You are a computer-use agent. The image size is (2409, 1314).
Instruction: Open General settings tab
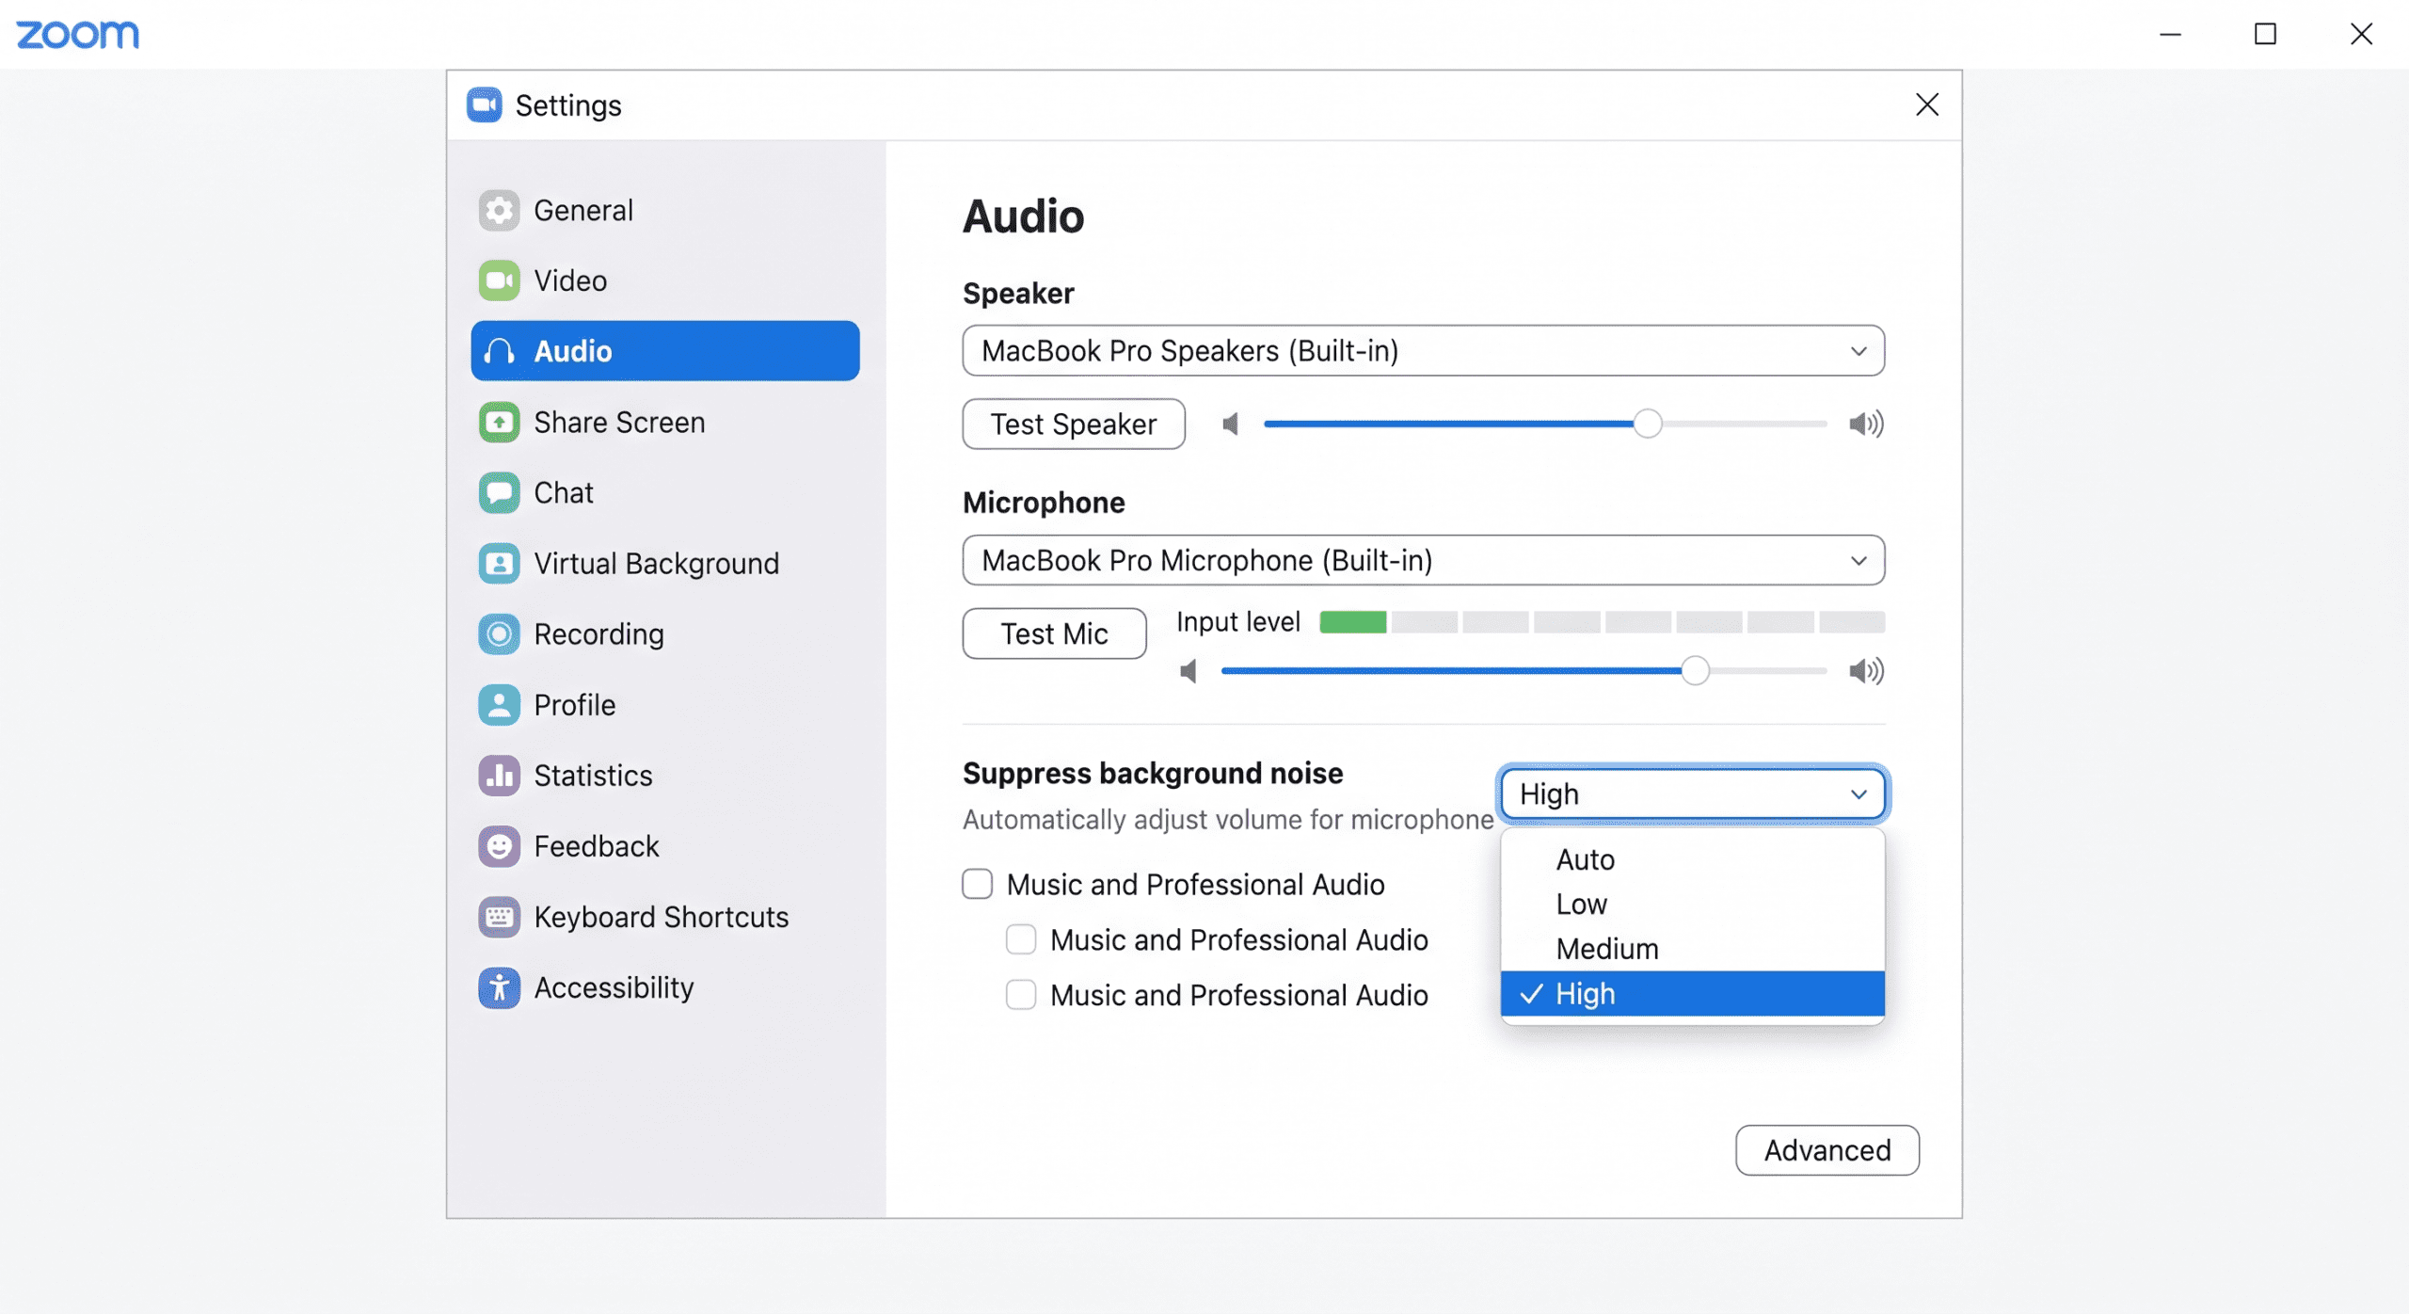click(x=665, y=210)
